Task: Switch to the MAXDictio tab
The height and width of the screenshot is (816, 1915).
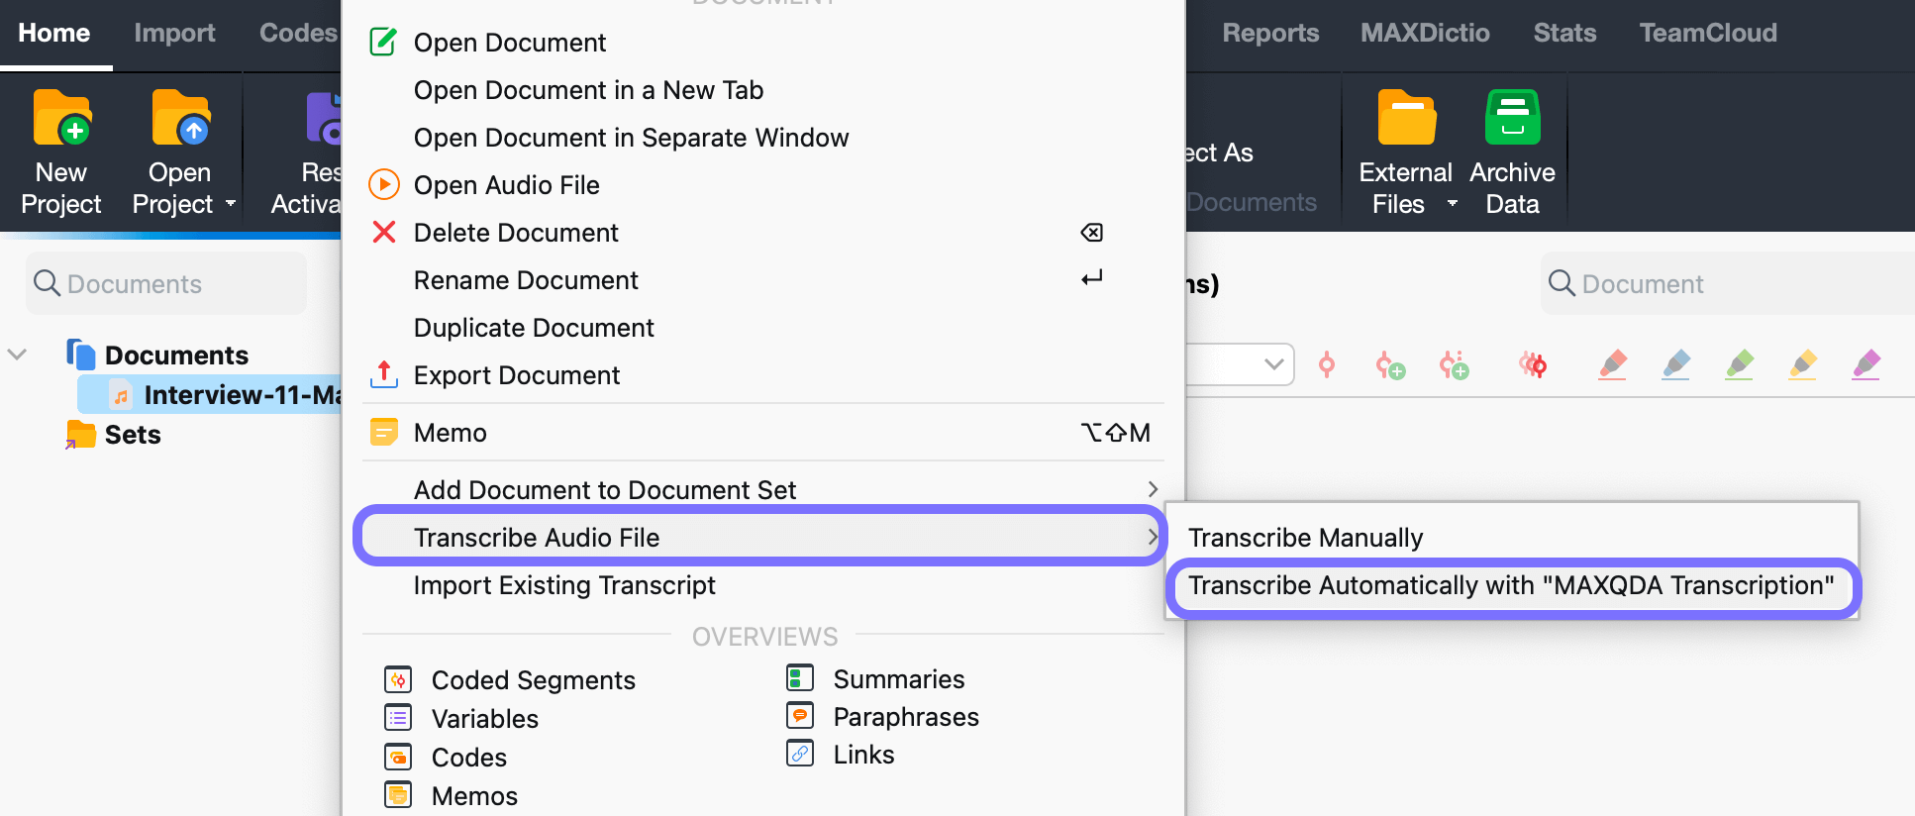Action: [x=1425, y=33]
